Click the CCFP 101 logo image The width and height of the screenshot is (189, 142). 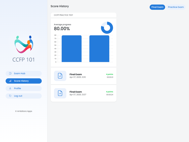click(24, 44)
